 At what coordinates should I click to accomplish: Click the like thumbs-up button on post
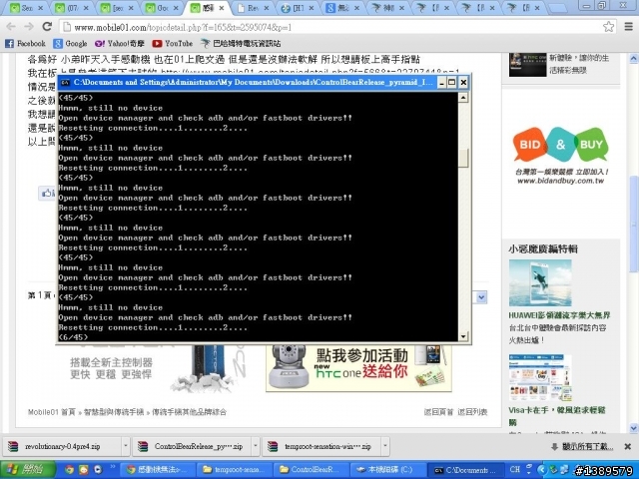pos(47,193)
